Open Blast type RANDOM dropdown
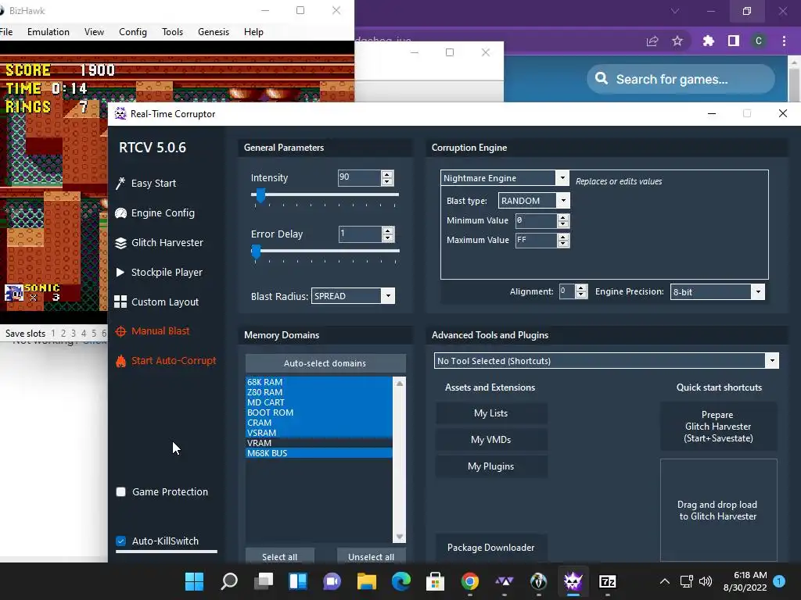This screenshot has width=801, height=600. [x=563, y=201]
